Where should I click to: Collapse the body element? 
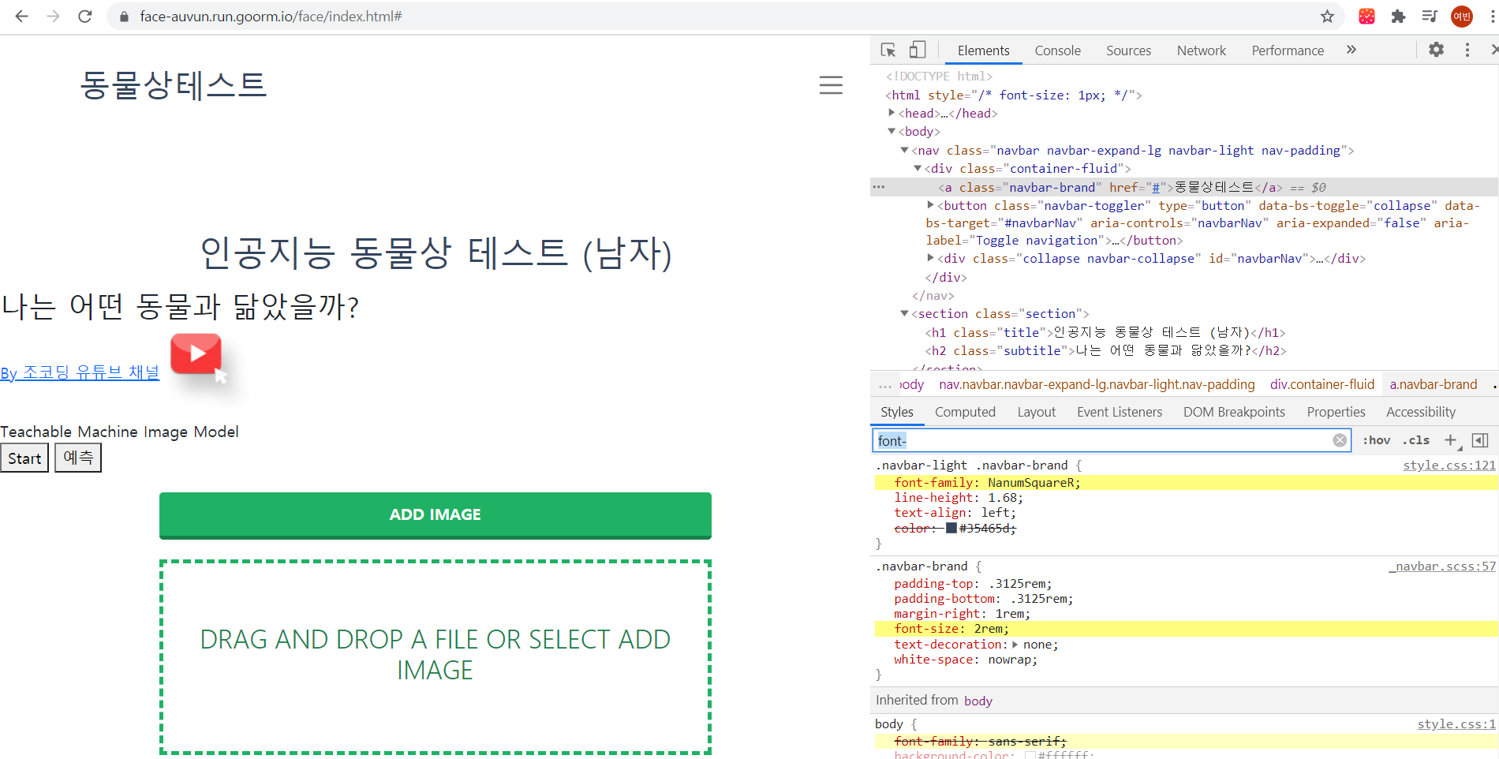click(x=892, y=131)
